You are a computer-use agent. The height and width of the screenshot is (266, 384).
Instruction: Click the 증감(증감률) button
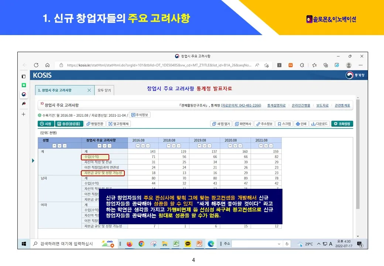pyautogui.click(x=69, y=124)
